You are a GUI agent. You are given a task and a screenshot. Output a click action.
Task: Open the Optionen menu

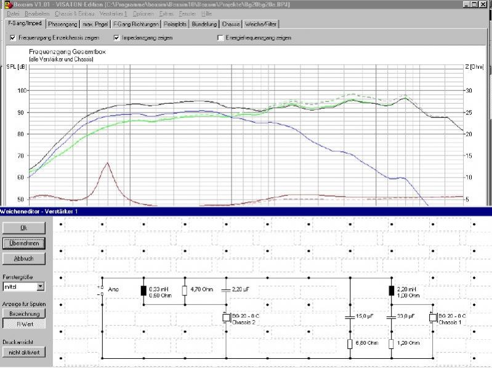click(x=143, y=13)
